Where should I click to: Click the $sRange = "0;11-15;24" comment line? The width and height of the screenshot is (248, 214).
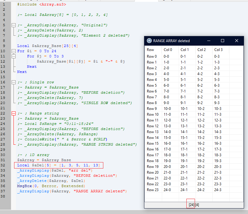pyautogui.click(x=55, y=124)
